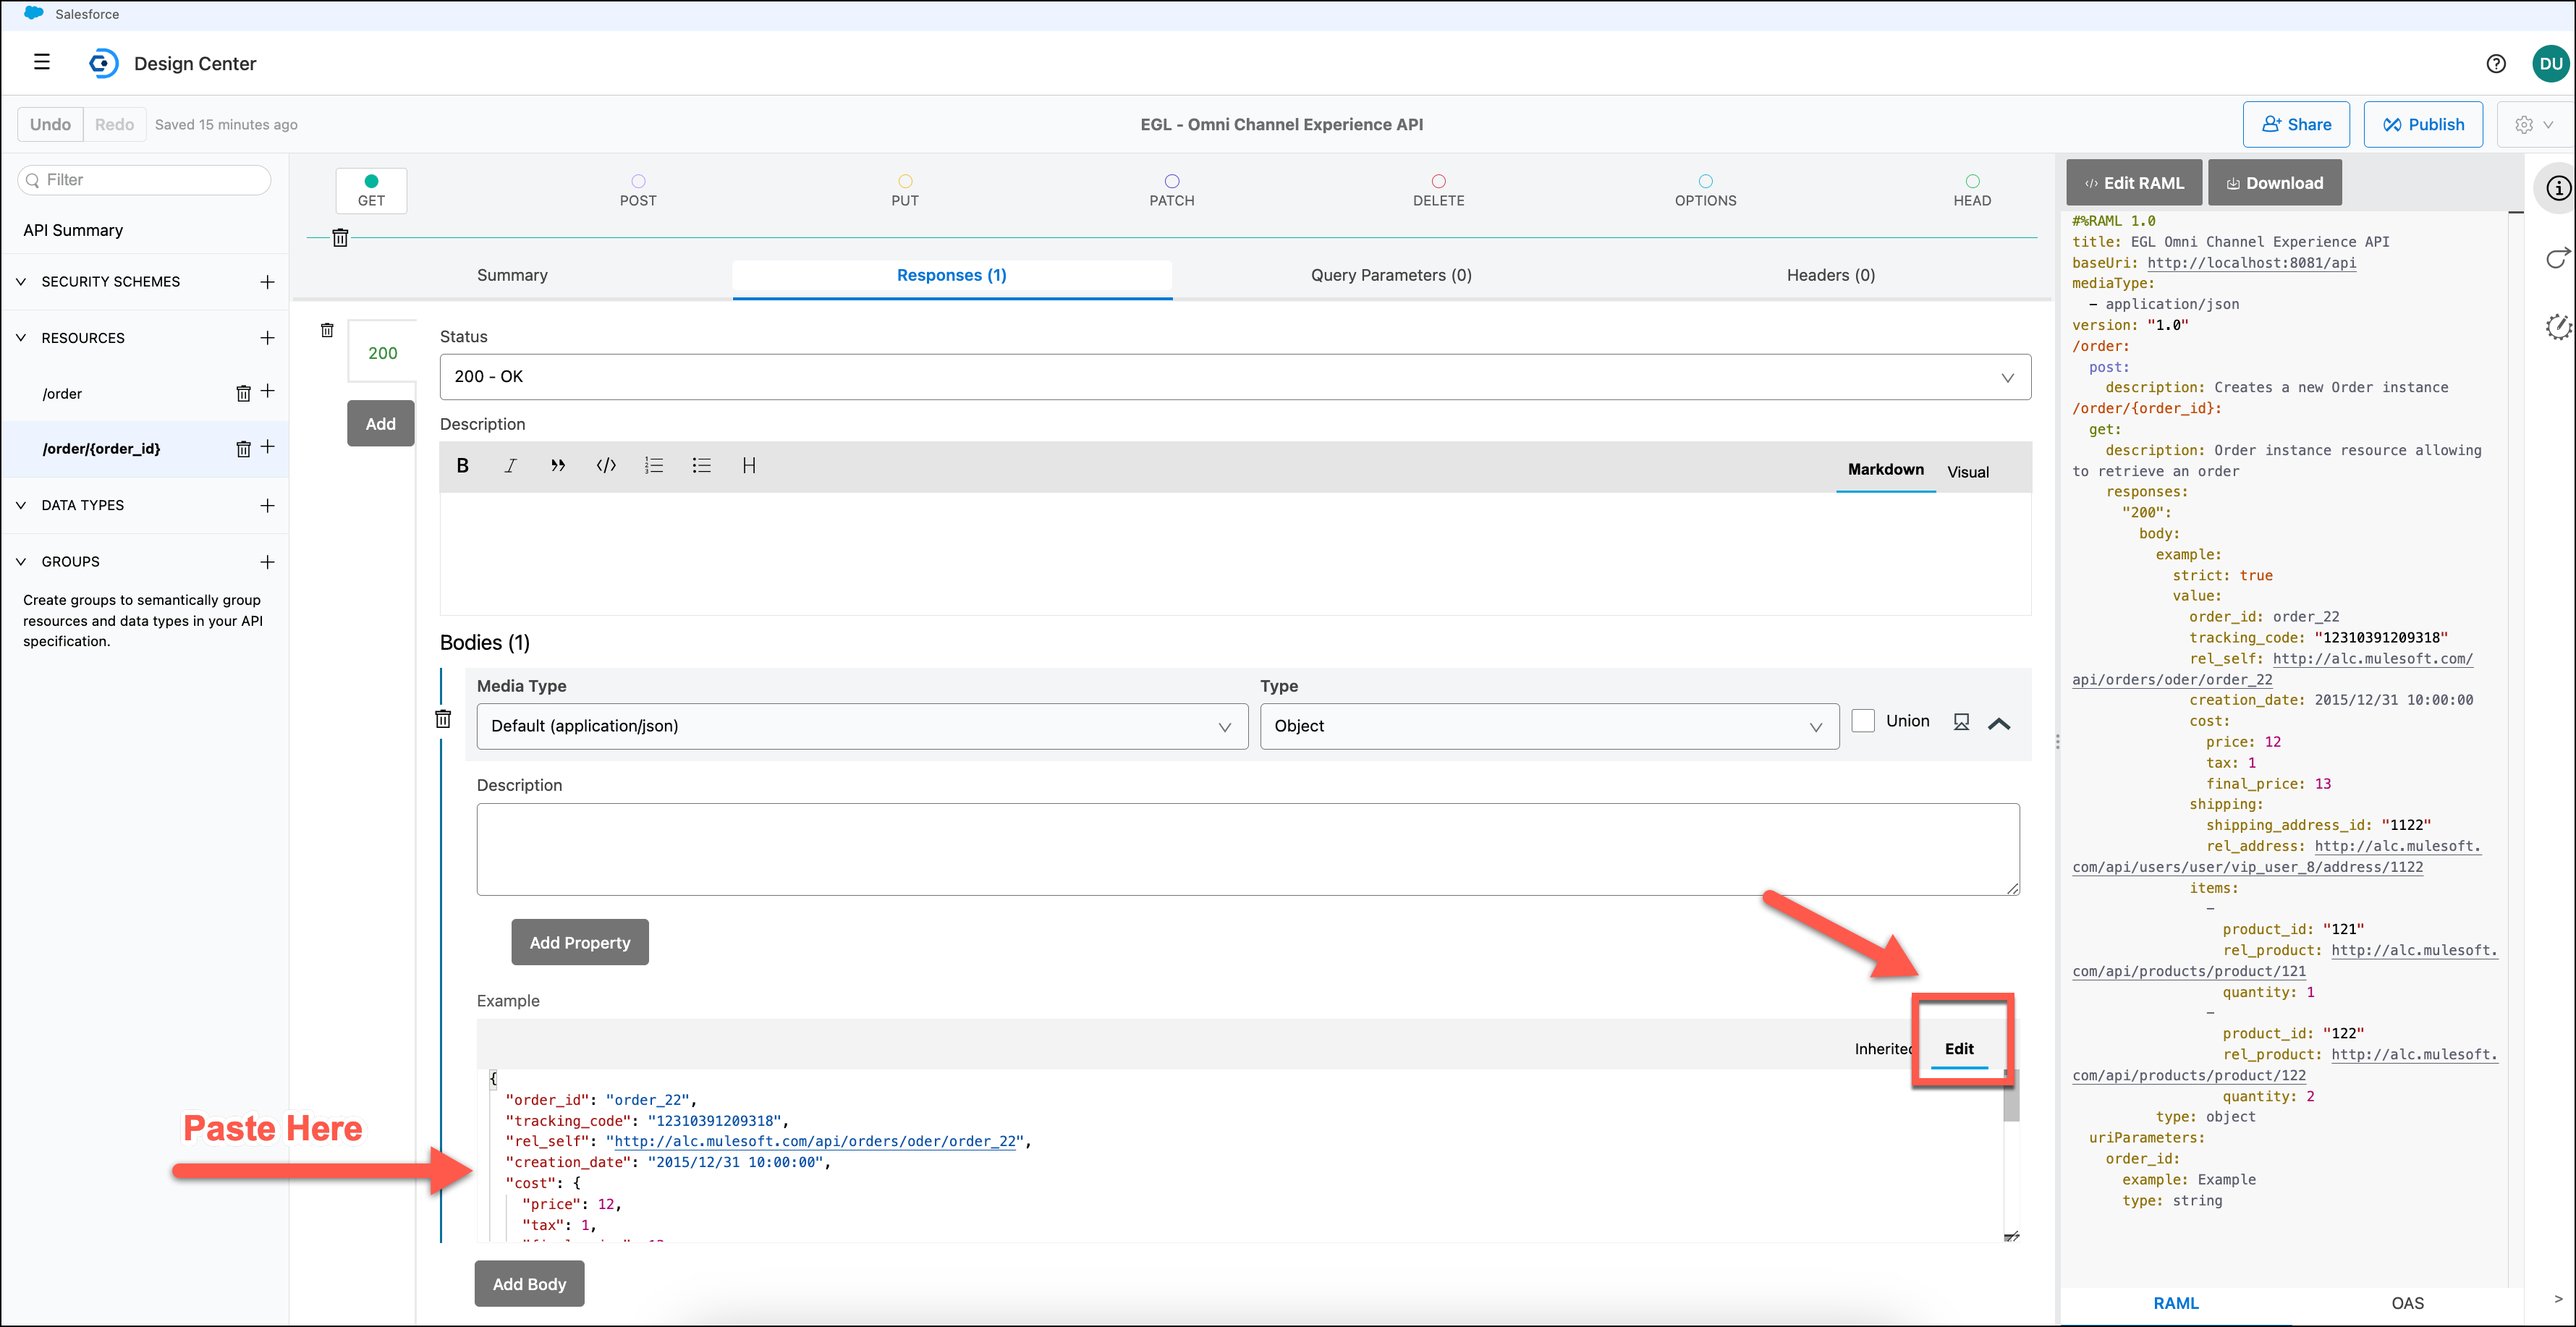This screenshot has width=2576, height=1327.
Task: Select the DELETE method radio
Action: point(1438,181)
